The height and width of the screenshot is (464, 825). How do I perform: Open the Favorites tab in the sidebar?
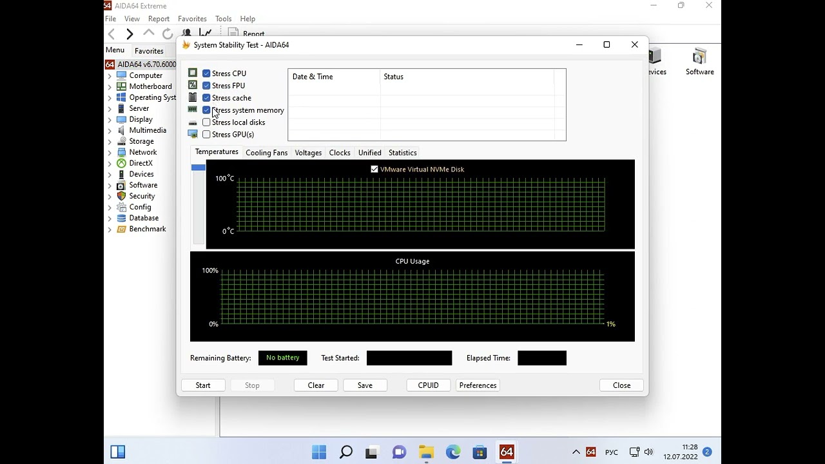click(x=149, y=51)
